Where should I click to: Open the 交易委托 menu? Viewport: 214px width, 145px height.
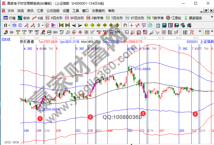[98, 11]
